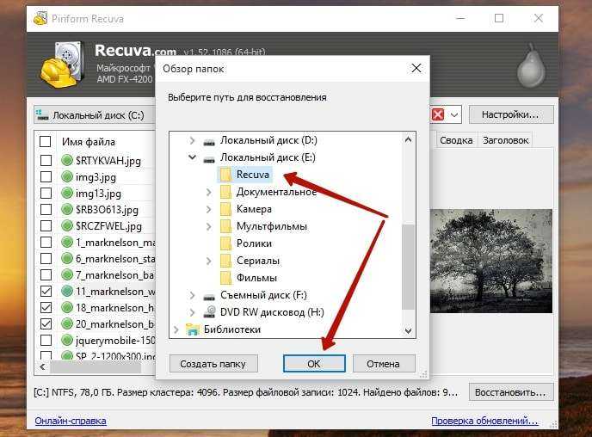Click the Recuva hard-hat drive logo
The width and height of the screenshot is (592, 437).
62,65
